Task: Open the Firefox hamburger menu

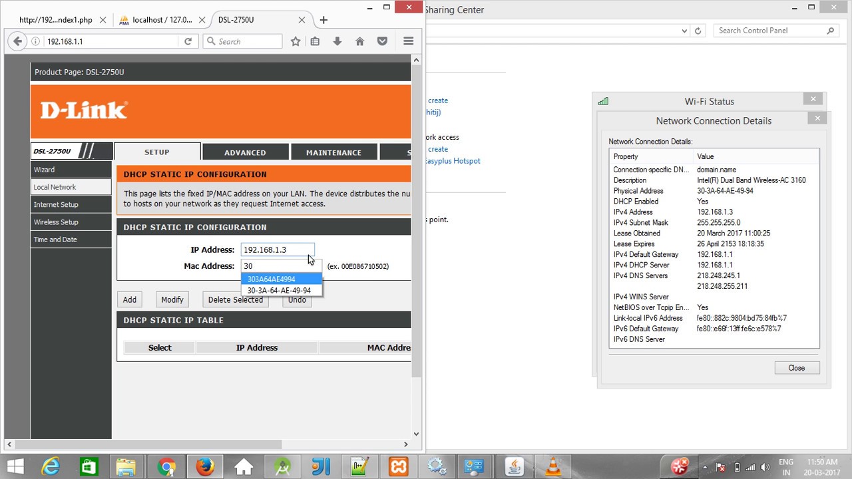Action: (409, 41)
